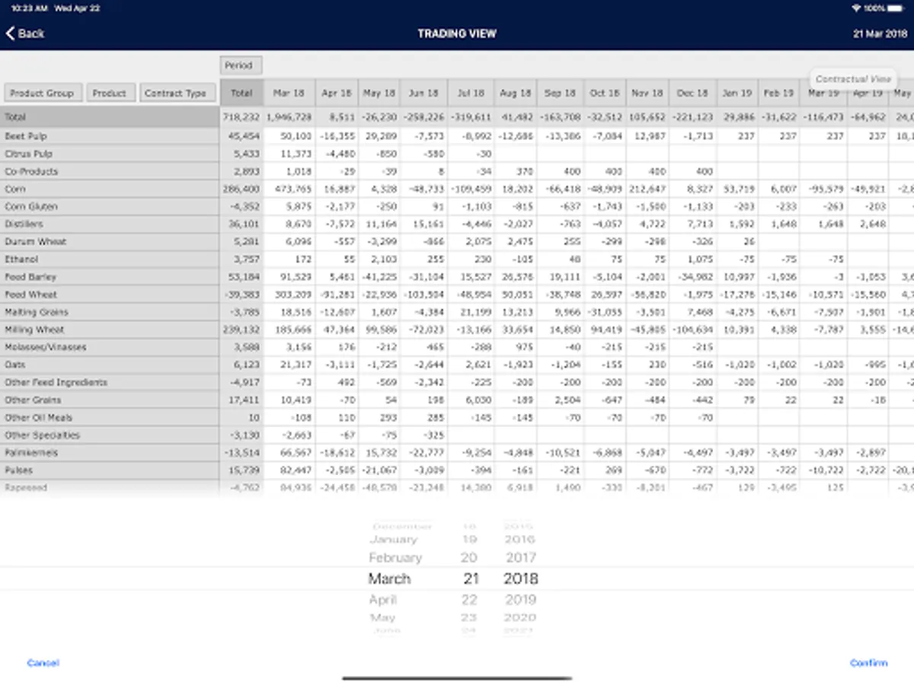Select the Ethanol row
The image size is (914, 685).
pyautogui.click(x=110, y=260)
